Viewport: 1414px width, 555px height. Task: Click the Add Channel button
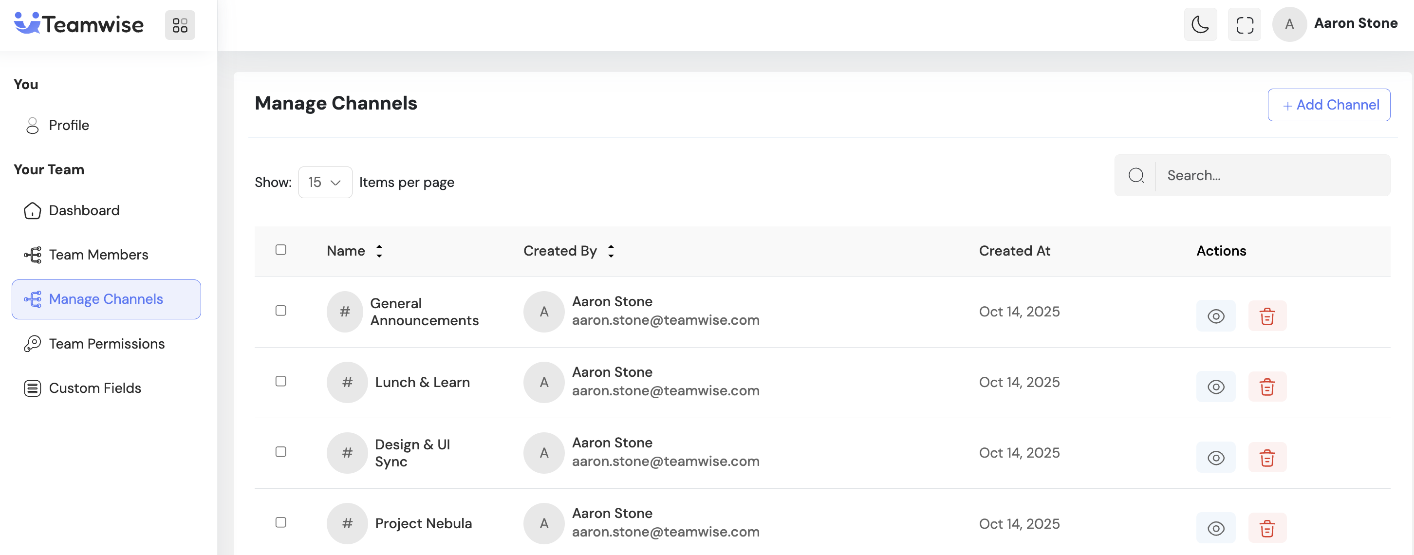click(x=1329, y=105)
